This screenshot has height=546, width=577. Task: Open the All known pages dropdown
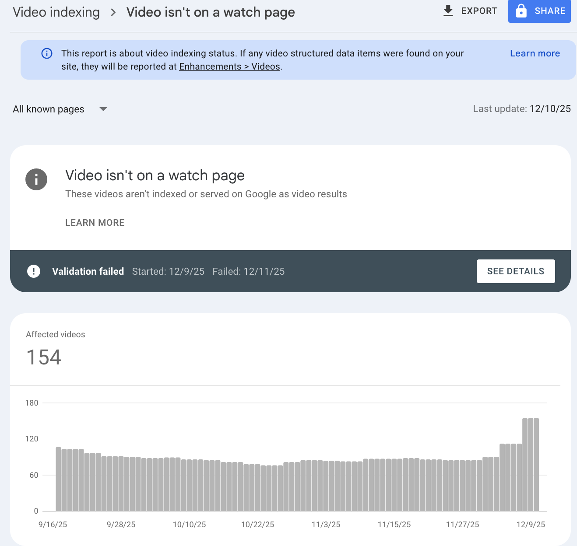60,109
